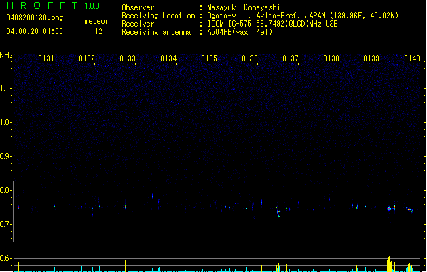
Task: Click the 0.8 kHz frequency axis label
Action: [x=5, y=190]
